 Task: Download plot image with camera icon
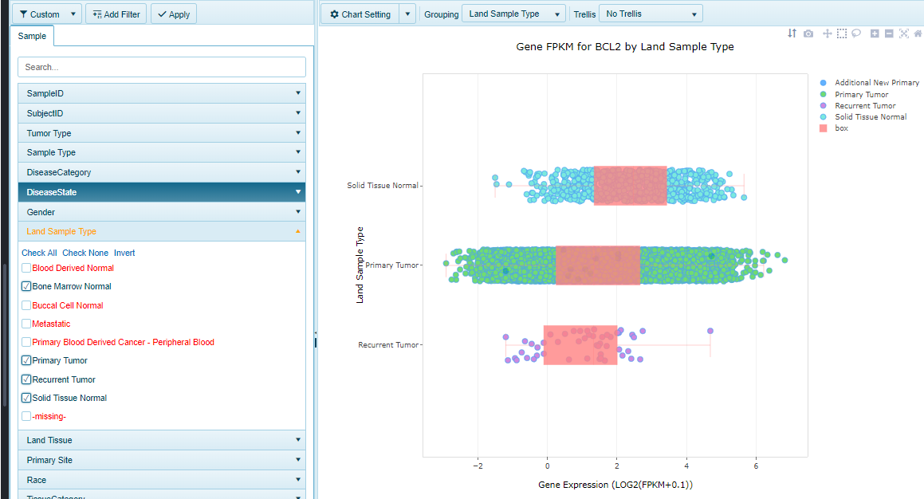click(808, 33)
